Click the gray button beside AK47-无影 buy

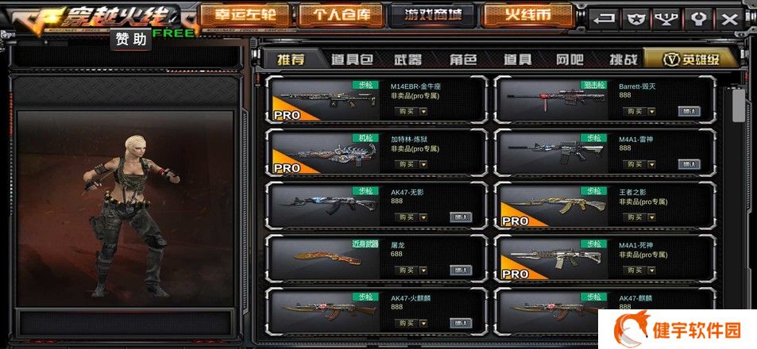pyautogui.click(x=461, y=217)
